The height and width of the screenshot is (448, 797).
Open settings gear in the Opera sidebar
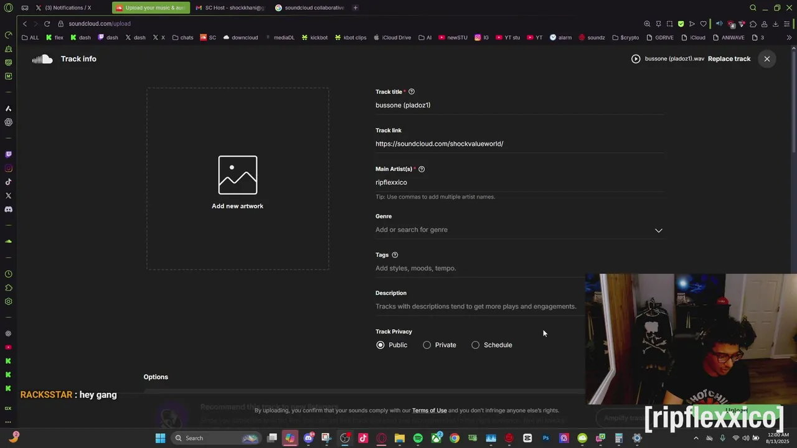[x=8, y=301]
